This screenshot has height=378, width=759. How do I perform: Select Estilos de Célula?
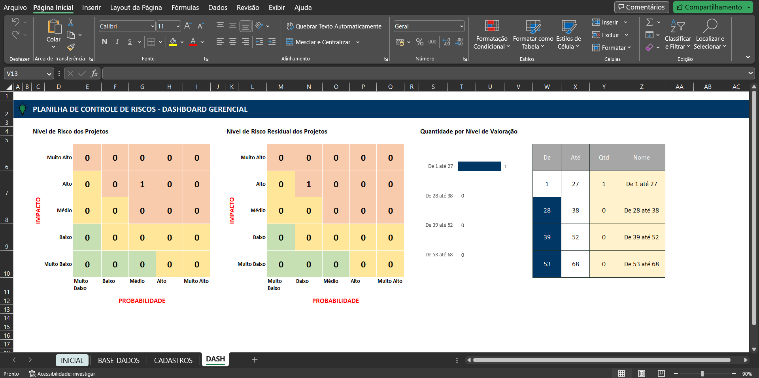click(x=568, y=35)
